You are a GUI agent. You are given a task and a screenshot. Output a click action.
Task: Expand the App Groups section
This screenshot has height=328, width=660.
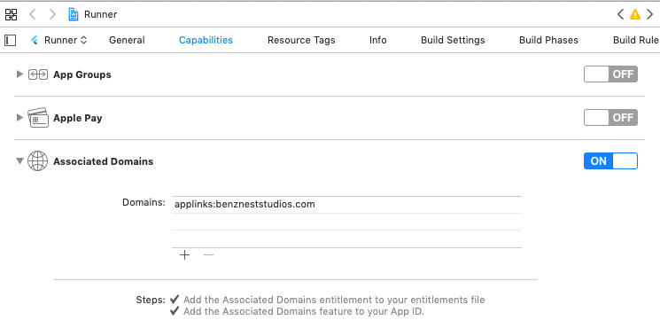pyautogui.click(x=19, y=74)
